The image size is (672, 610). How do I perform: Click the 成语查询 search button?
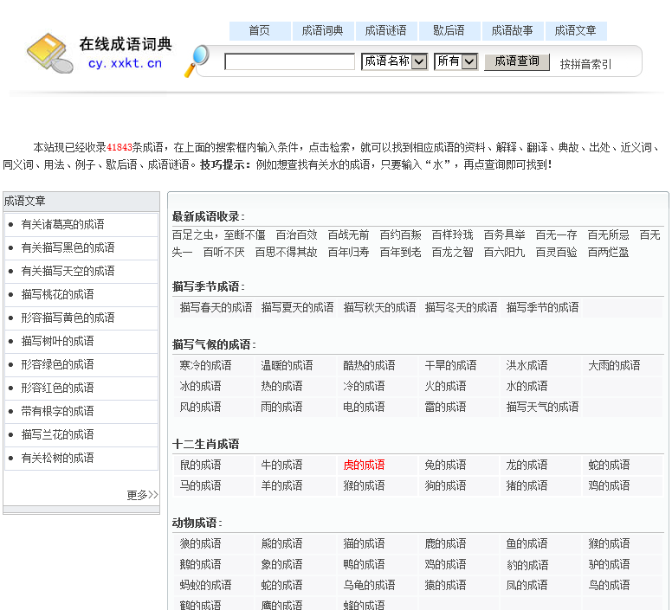pos(516,61)
